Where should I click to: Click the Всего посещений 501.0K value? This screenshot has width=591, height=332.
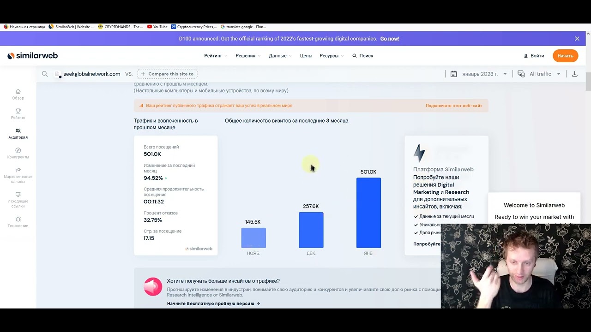pos(152,154)
